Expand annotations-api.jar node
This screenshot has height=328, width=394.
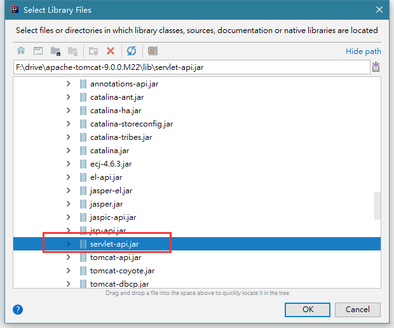coord(69,84)
